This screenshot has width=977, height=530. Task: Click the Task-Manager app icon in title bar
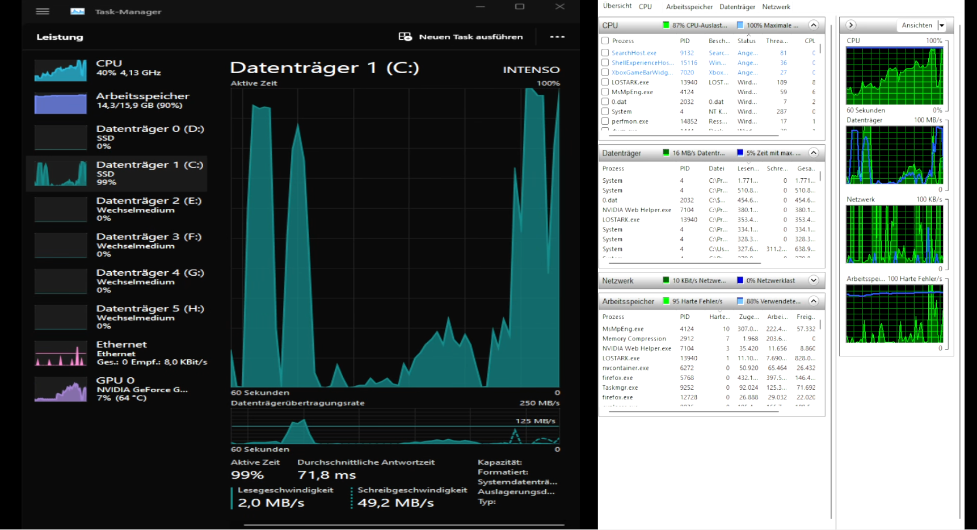[x=77, y=11]
